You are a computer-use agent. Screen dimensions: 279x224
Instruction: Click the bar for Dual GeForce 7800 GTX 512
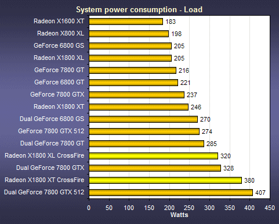coord(171,193)
